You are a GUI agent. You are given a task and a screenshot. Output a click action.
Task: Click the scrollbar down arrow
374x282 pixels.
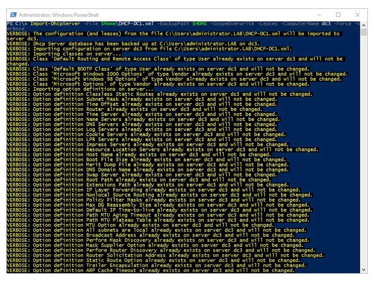coord(363,270)
